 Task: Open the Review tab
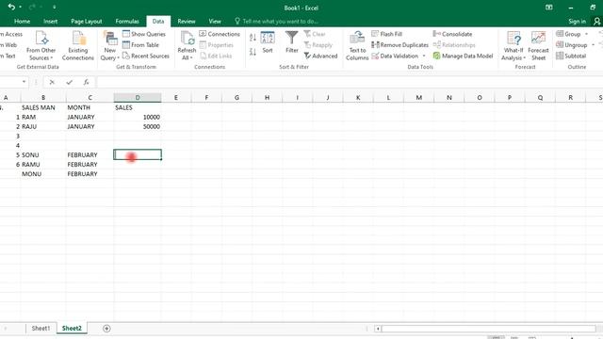point(187,21)
